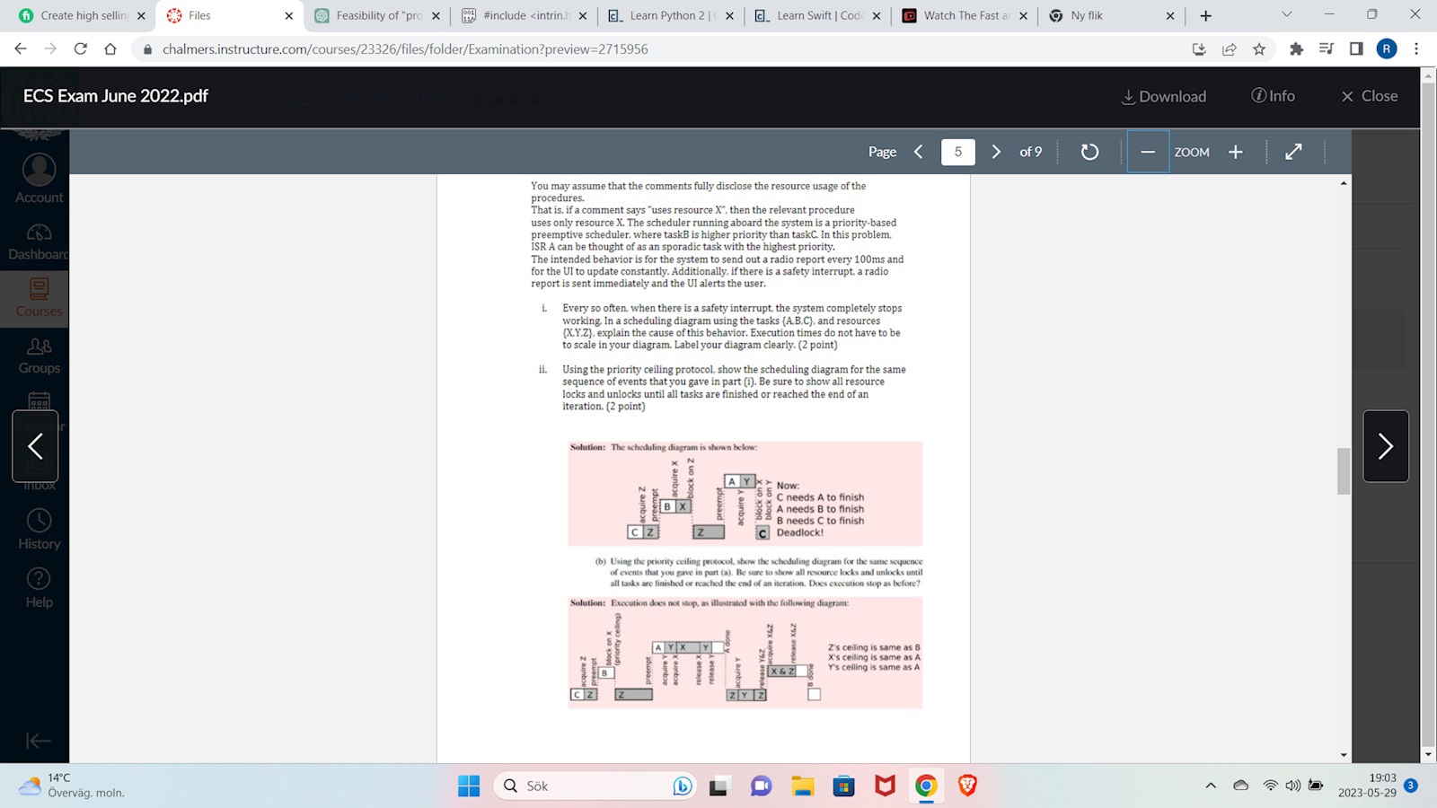Open History in the Canvas sidebar
This screenshot has height=808, width=1437.
click(39, 530)
